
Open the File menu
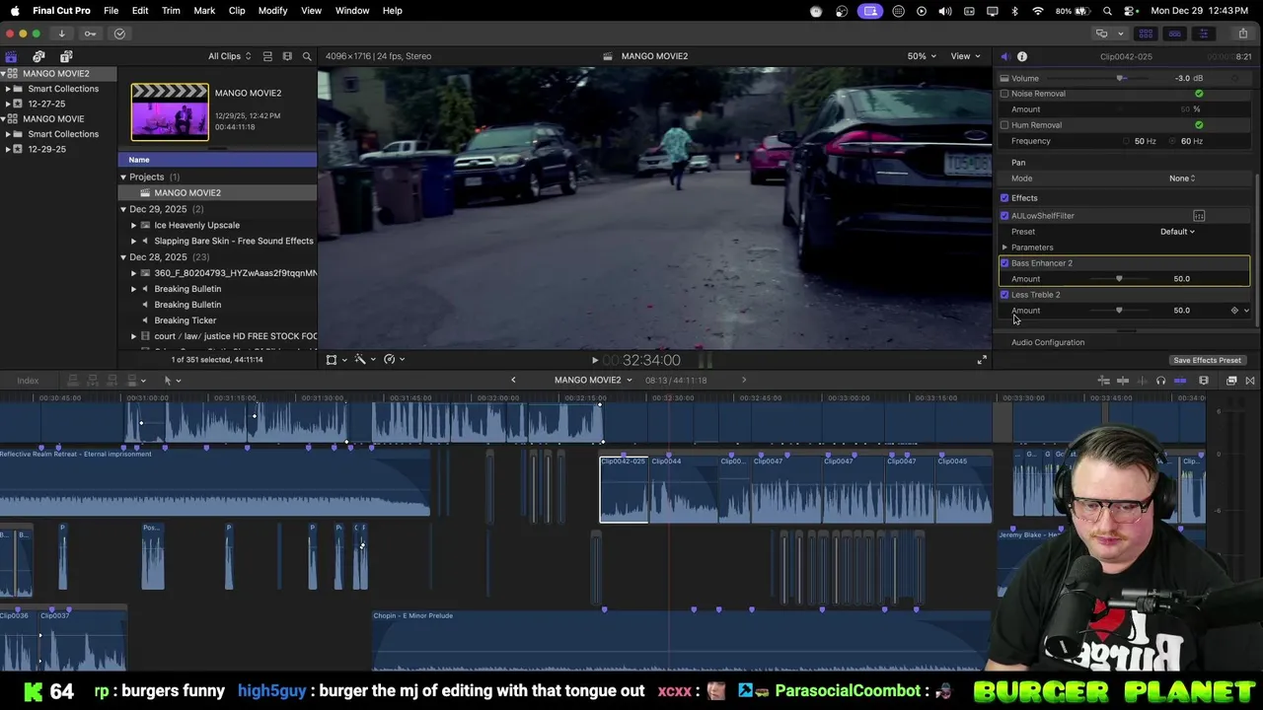tap(111, 11)
